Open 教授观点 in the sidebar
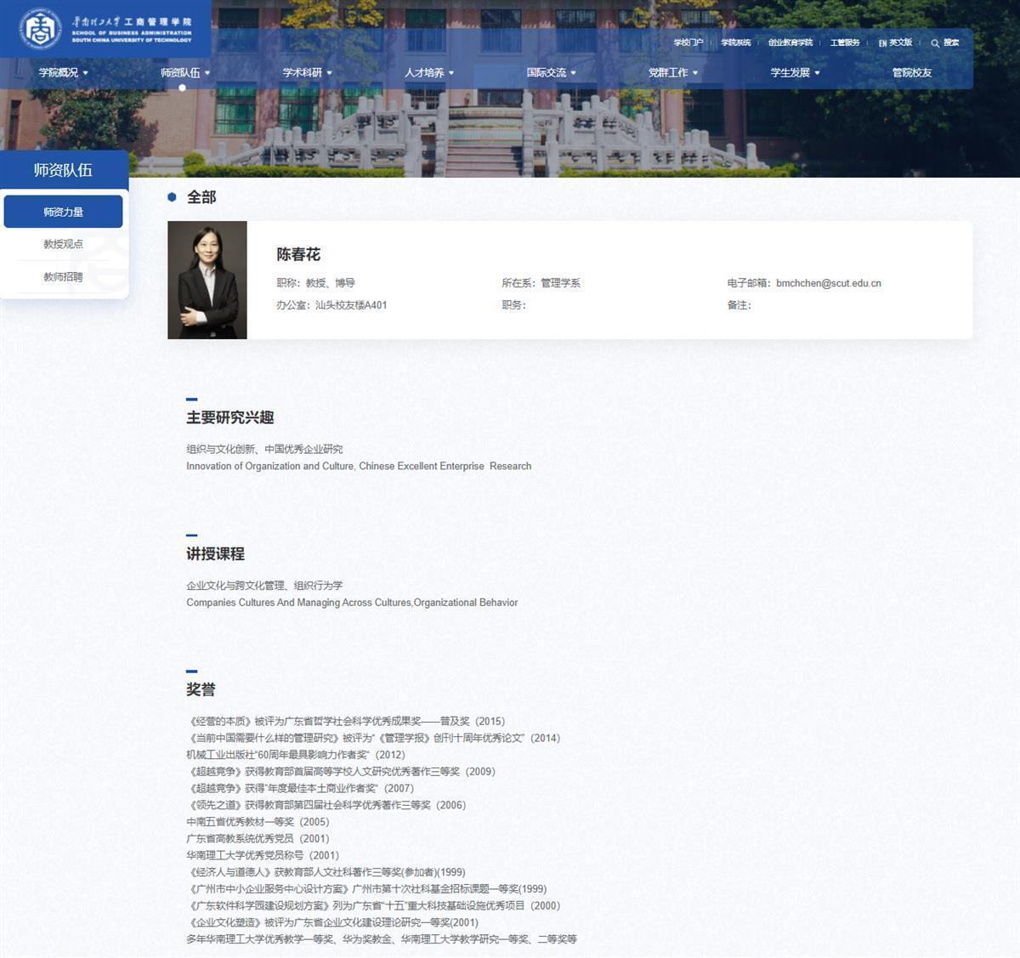This screenshot has height=958, width=1020. point(63,244)
